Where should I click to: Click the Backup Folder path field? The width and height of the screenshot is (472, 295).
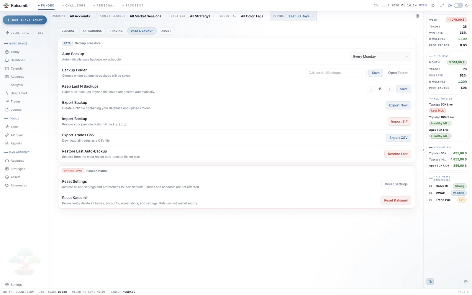336,73
